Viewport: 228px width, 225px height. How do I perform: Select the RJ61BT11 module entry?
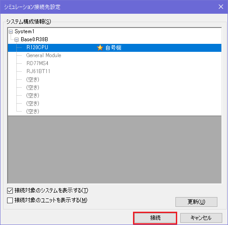click(38, 71)
